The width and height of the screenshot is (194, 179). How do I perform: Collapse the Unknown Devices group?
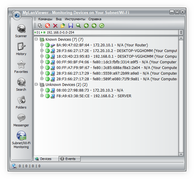[36, 84]
